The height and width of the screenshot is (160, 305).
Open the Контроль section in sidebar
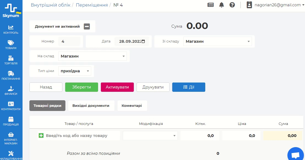click(x=11, y=27)
